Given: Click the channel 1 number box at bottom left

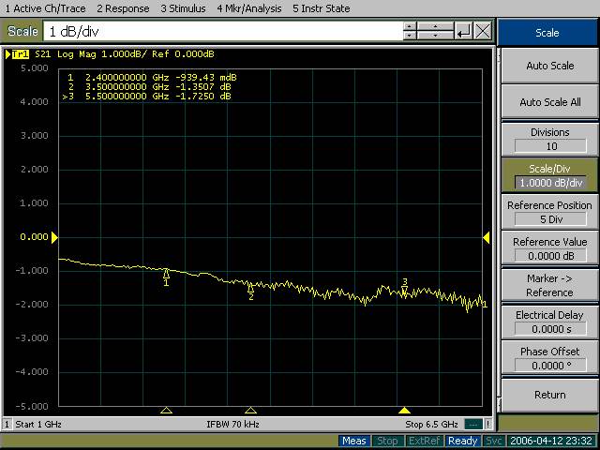Looking at the screenshot, I should pyautogui.click(x=7, y=425).
